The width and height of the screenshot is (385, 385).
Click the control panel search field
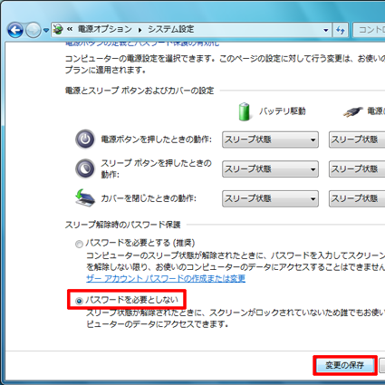369,30
